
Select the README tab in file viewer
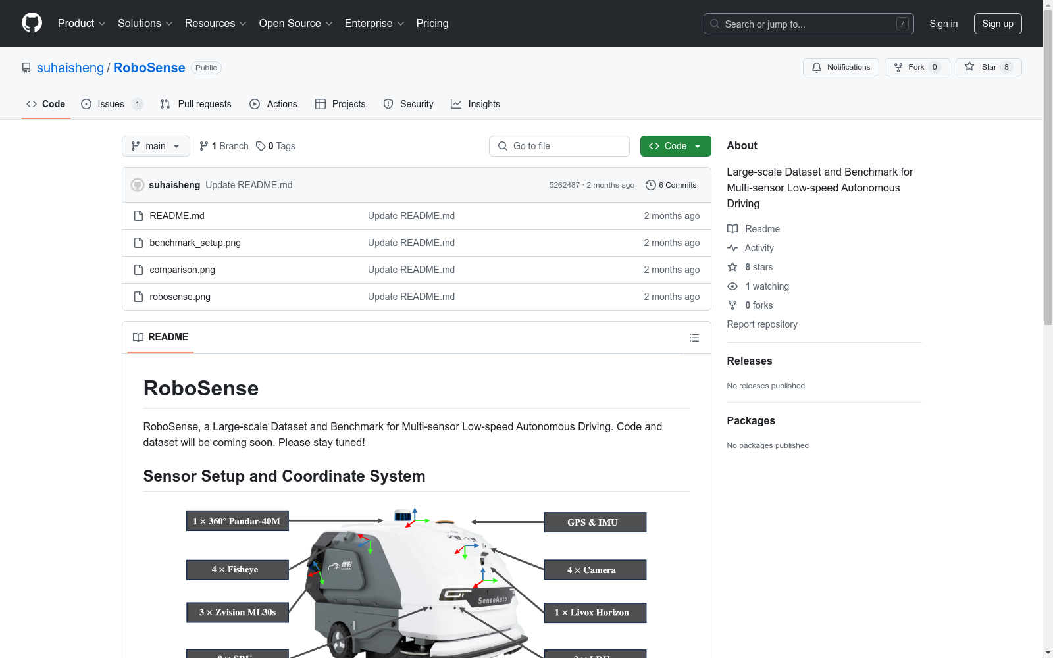click(161, 337)
